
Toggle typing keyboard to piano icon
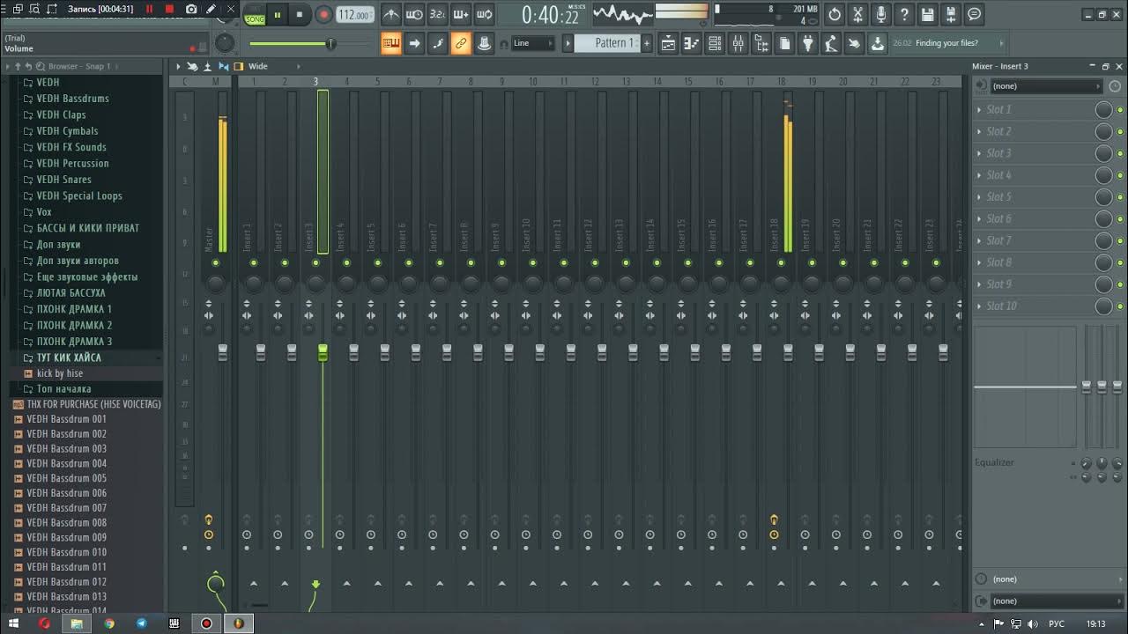pyautogui.click(x=391, y=43)
